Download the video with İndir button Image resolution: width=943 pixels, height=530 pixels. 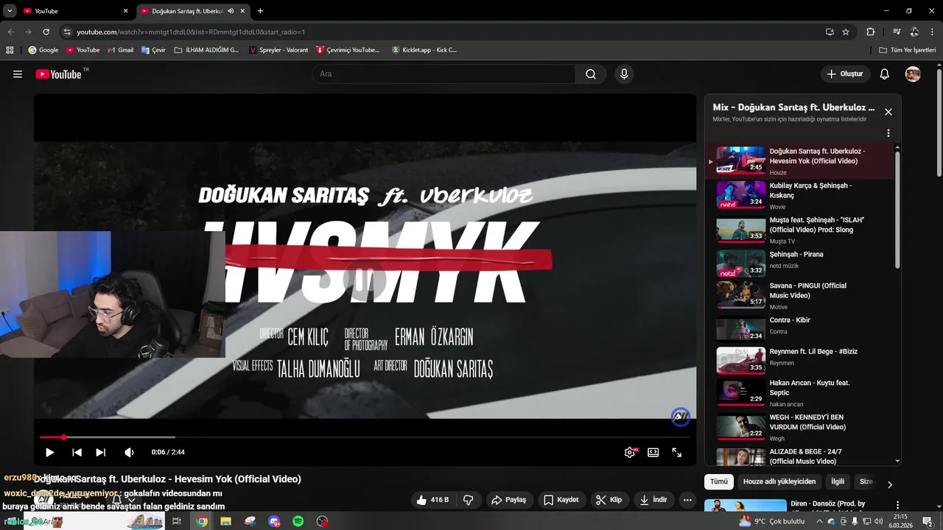pos(653,500)
